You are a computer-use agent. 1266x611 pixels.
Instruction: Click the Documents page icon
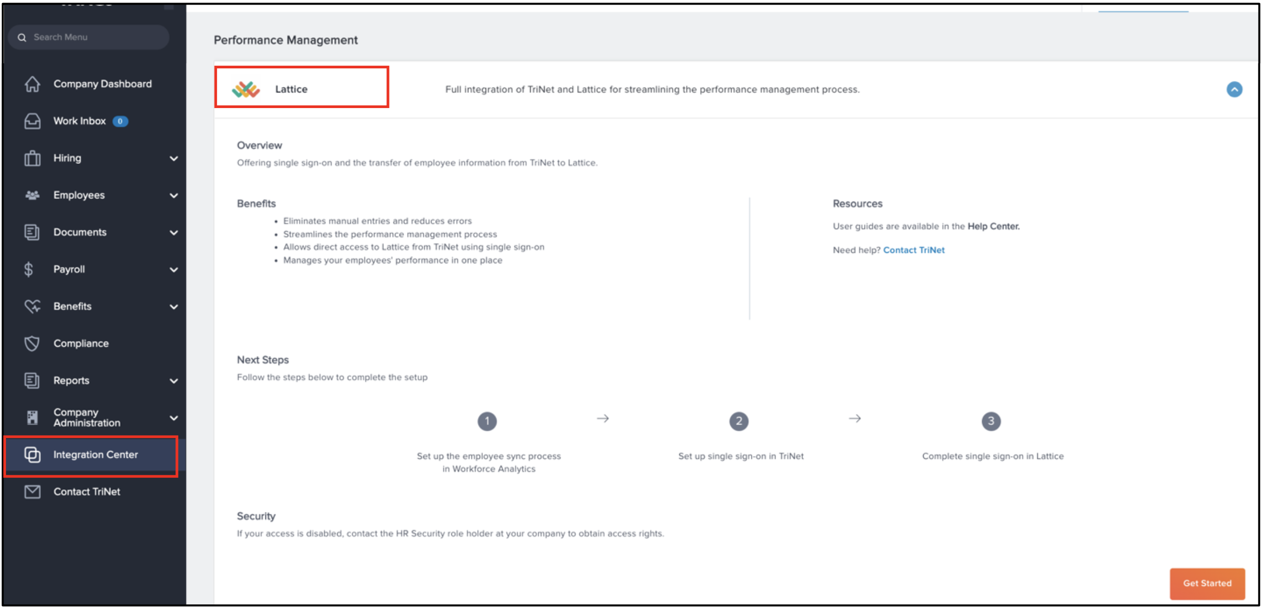(x=32, y=232)
